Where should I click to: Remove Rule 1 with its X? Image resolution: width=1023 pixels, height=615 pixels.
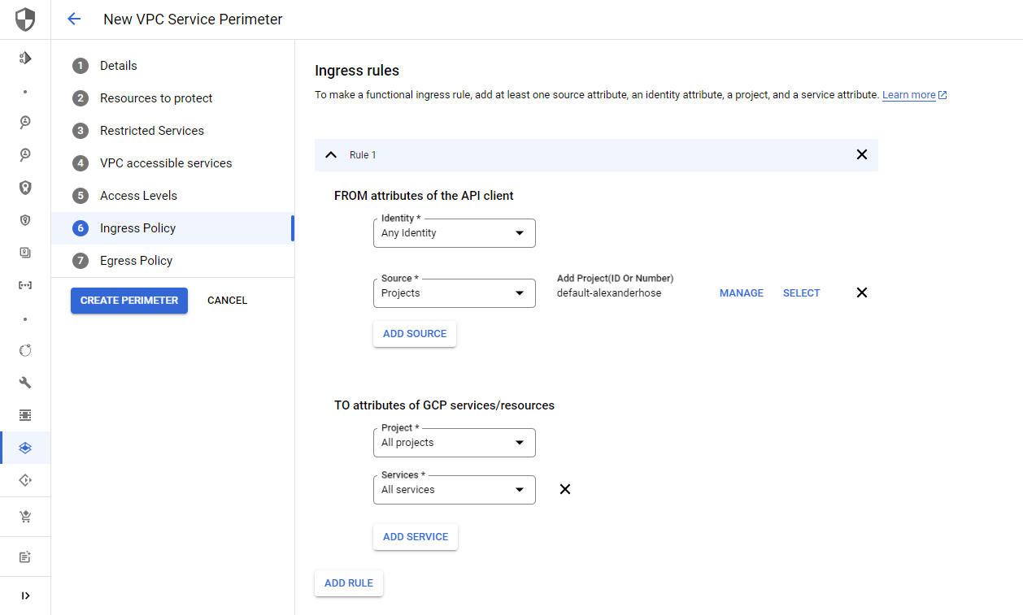coord(862,154)
